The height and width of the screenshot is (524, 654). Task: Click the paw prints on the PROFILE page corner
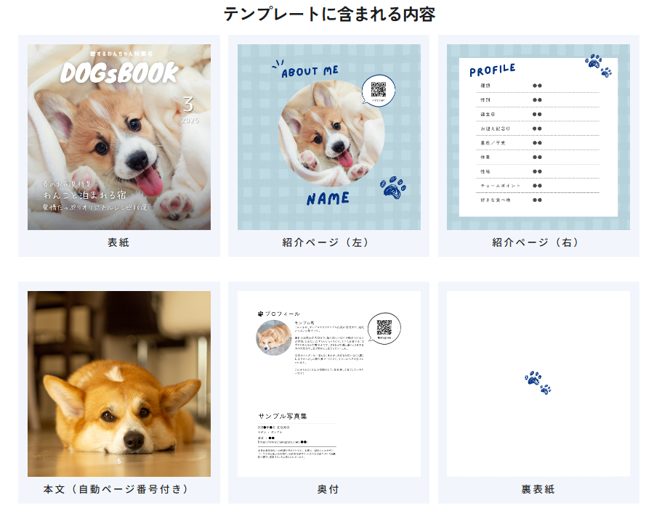tap(599, 65)
